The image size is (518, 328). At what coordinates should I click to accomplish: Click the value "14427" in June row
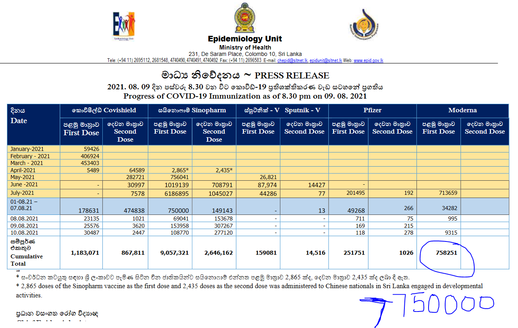point(317,185)
